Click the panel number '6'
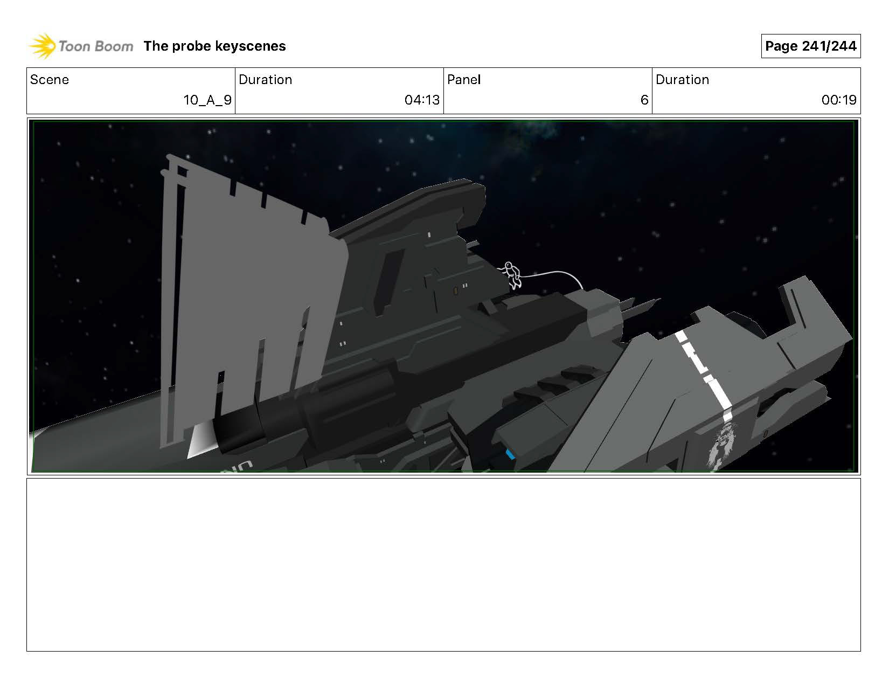The image size is (889, 692). click(644, 100)
